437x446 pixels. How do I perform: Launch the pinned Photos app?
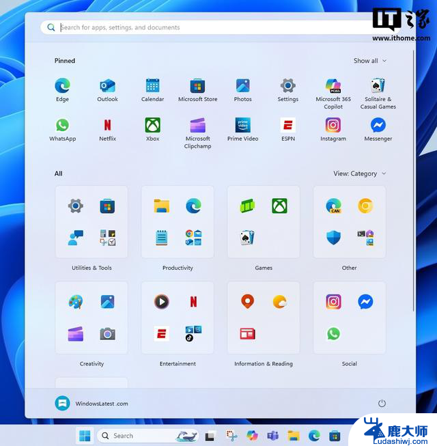click(x=242, y=90)
